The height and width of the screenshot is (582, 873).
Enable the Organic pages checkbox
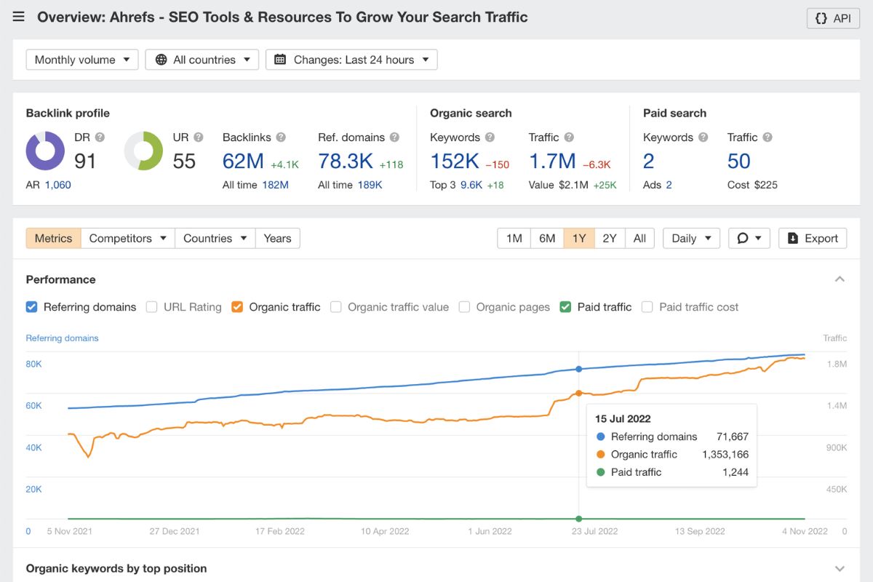click(464, 307)
